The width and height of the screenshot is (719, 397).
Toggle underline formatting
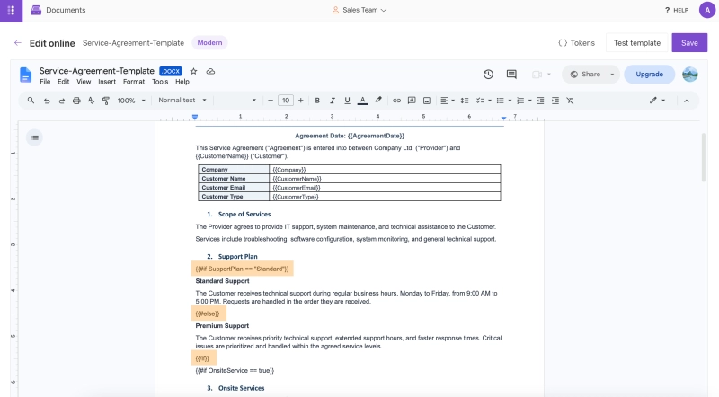(347, 101)
